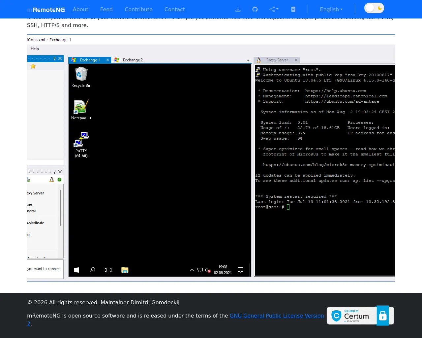Screen dimensions: 422x338
Task: Switch to the Exchange 2 tab
Action: tap(133, 60)
